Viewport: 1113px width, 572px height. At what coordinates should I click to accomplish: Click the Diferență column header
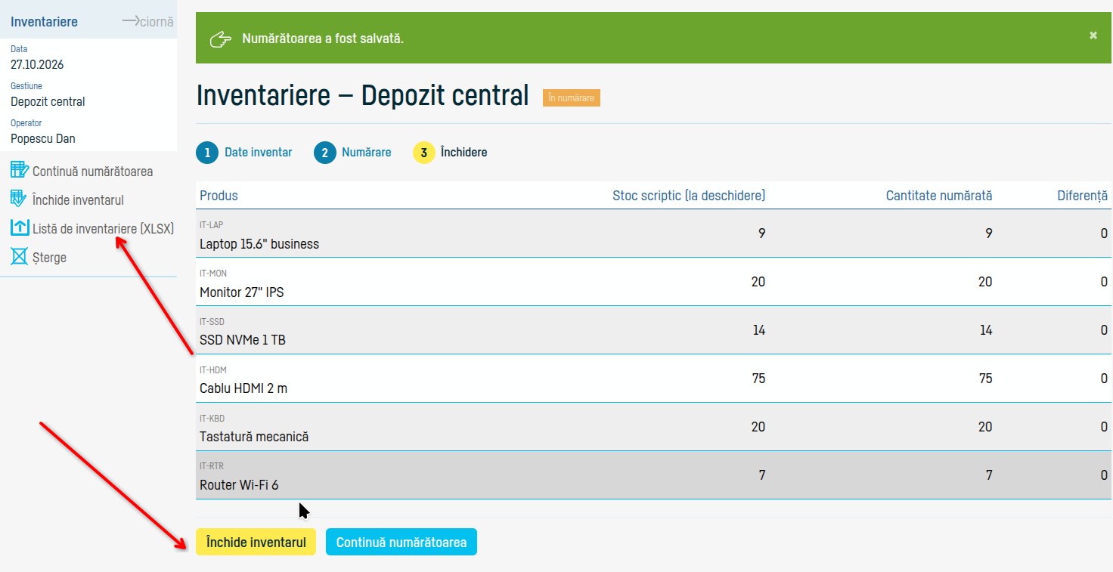pos(1083,196)
